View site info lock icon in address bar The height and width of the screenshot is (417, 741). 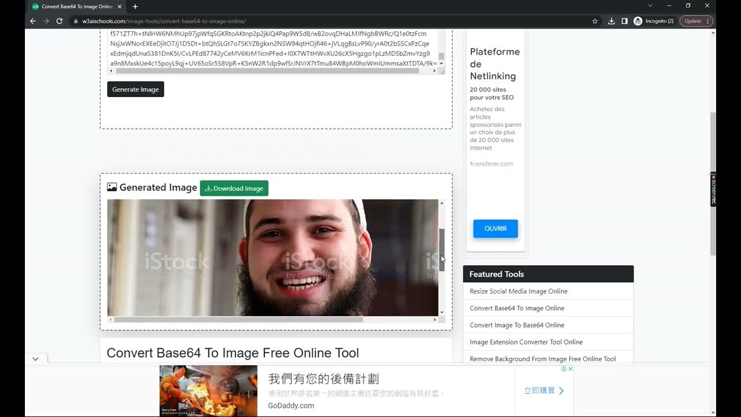coord(76,21)
